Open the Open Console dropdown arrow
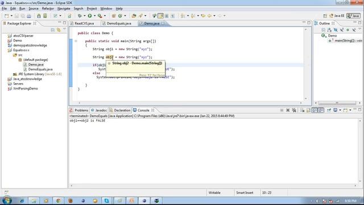Screen dimensions: 364x205 click(x=350, y=110)
